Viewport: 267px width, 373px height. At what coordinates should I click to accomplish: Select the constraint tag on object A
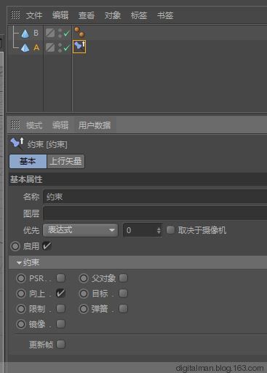(x=79, y=47)
